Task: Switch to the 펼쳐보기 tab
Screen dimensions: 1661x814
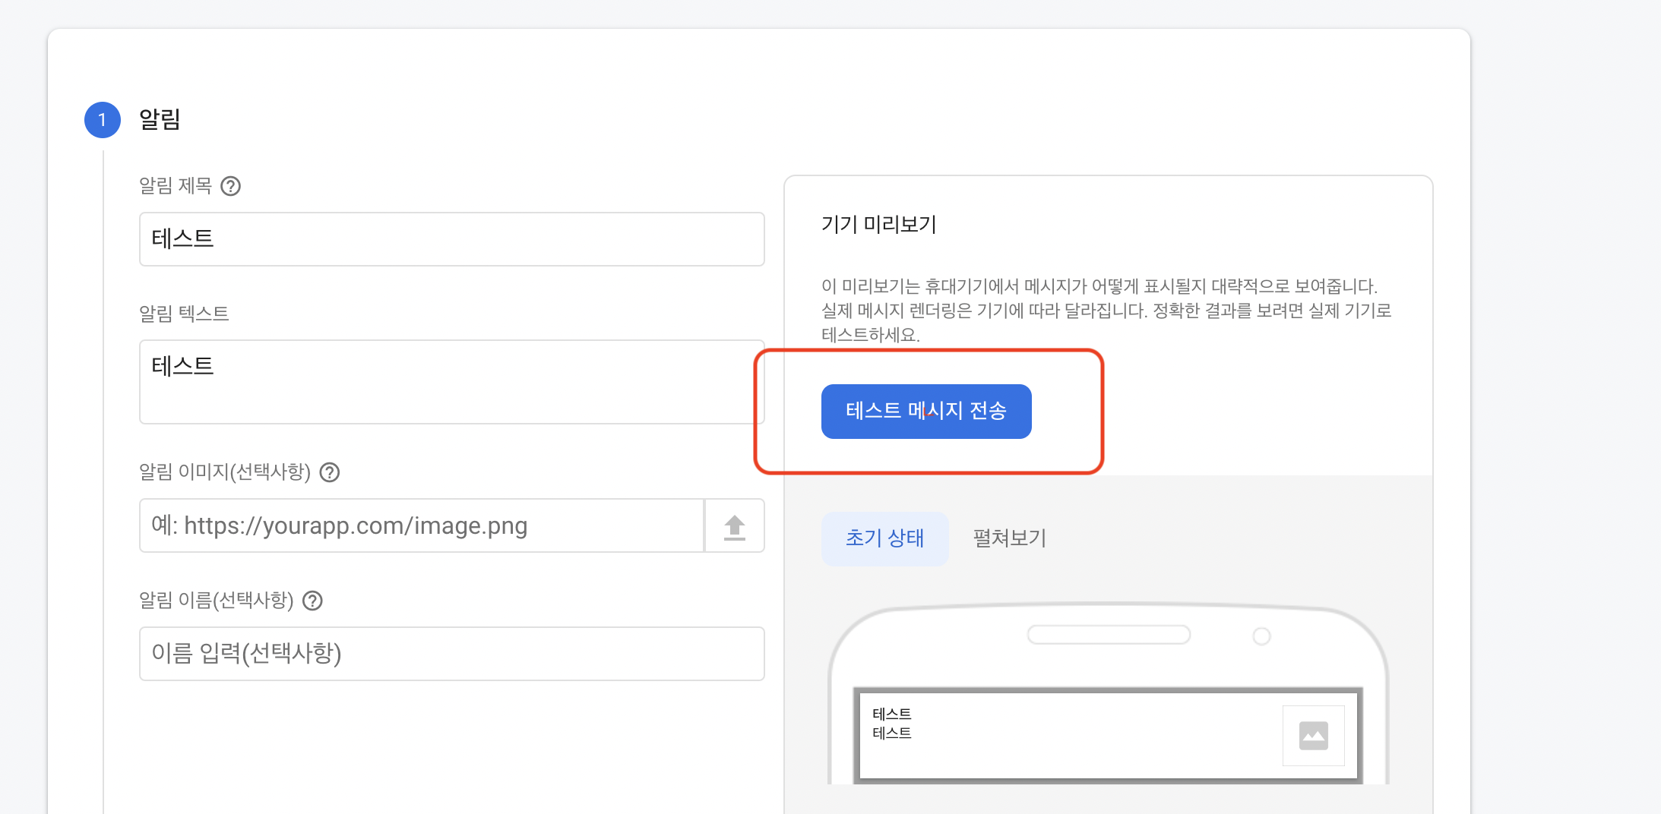Action: coord(1010,538)
